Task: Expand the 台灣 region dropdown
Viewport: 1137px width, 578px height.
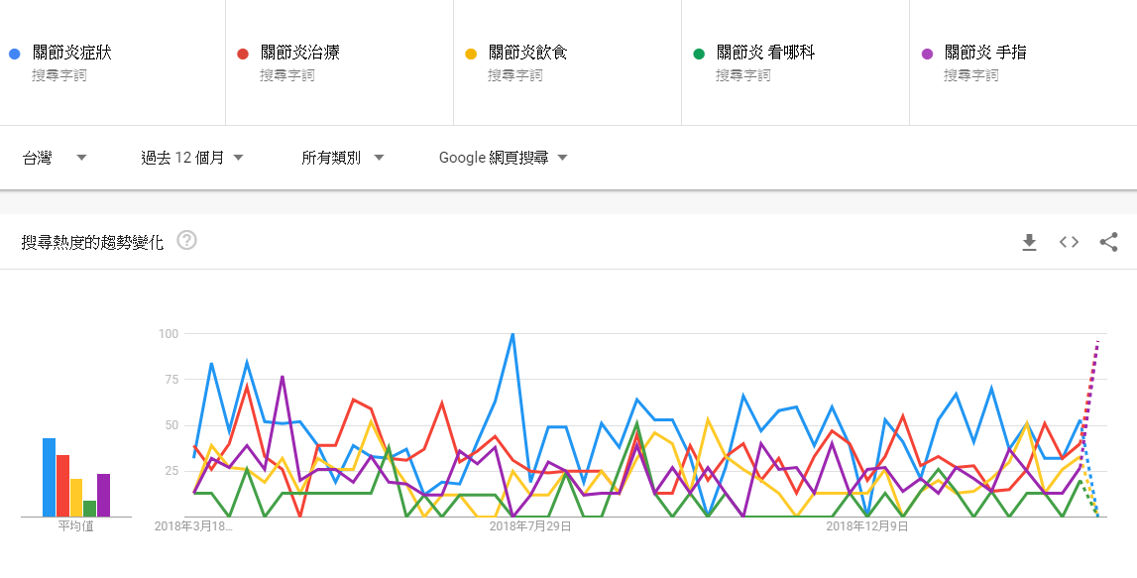Action: (x=56, y=158)
